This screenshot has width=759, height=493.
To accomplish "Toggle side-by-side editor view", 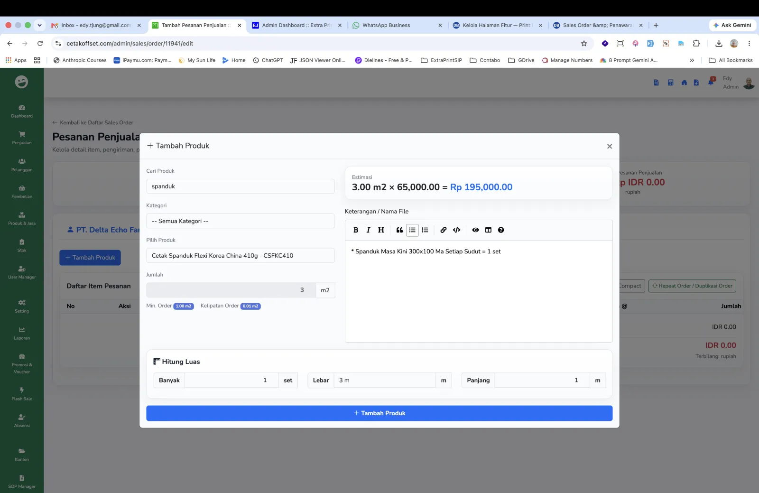I will 488,230.
